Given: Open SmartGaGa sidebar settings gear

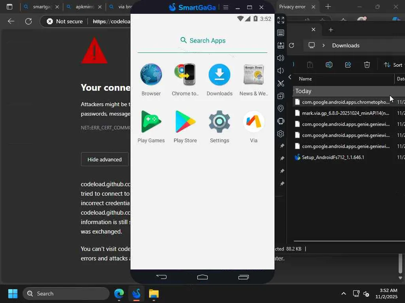Looking at the screenshot, I should (281, 134).
